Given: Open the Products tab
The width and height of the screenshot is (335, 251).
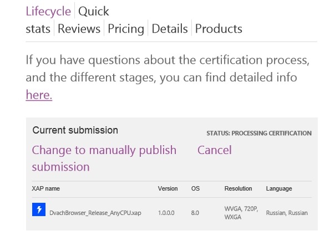Looking at the screenshot, I should (x=219, y=29).
